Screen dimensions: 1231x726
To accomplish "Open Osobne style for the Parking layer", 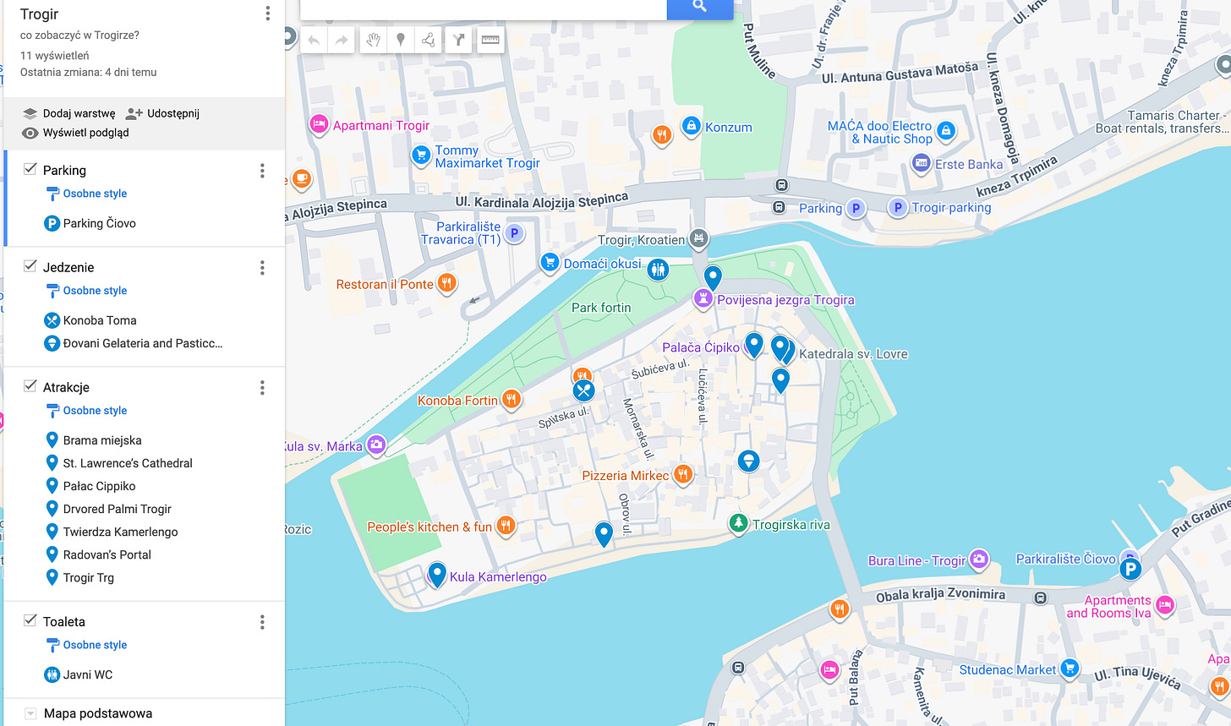I will coord(86,194).
